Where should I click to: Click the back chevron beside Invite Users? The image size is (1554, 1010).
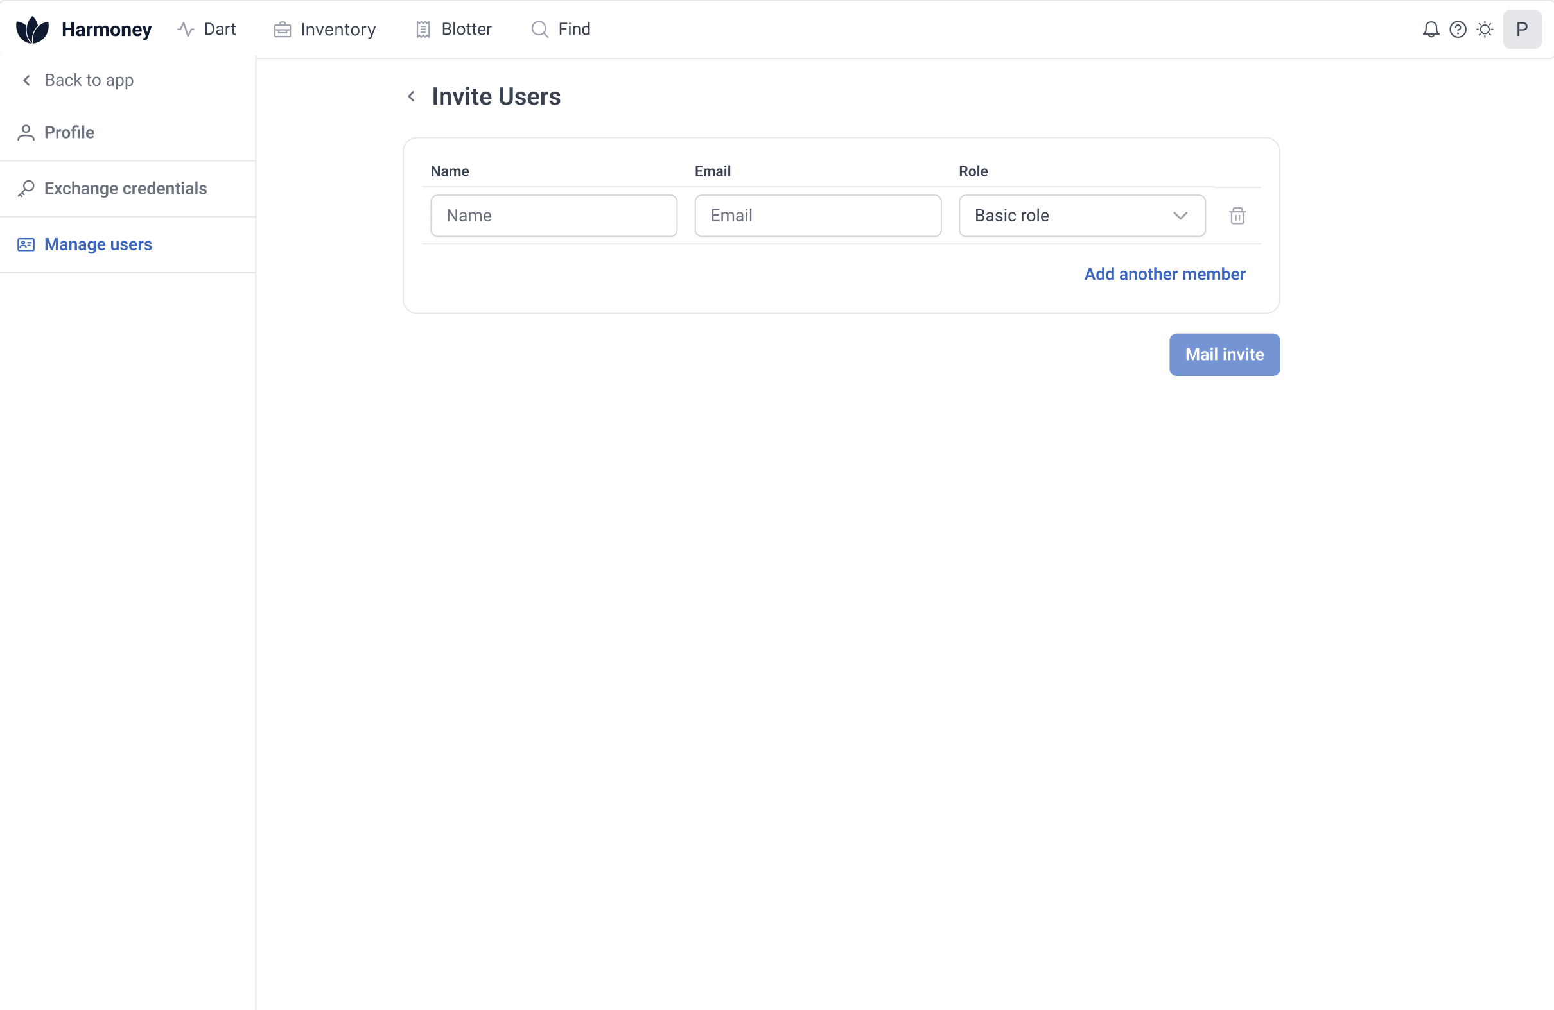412,96
